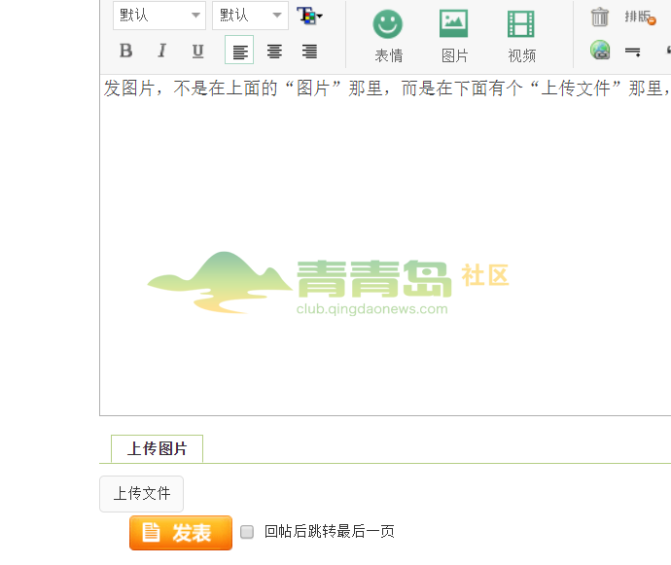Toggle bold text formatting

pos(125,51)
